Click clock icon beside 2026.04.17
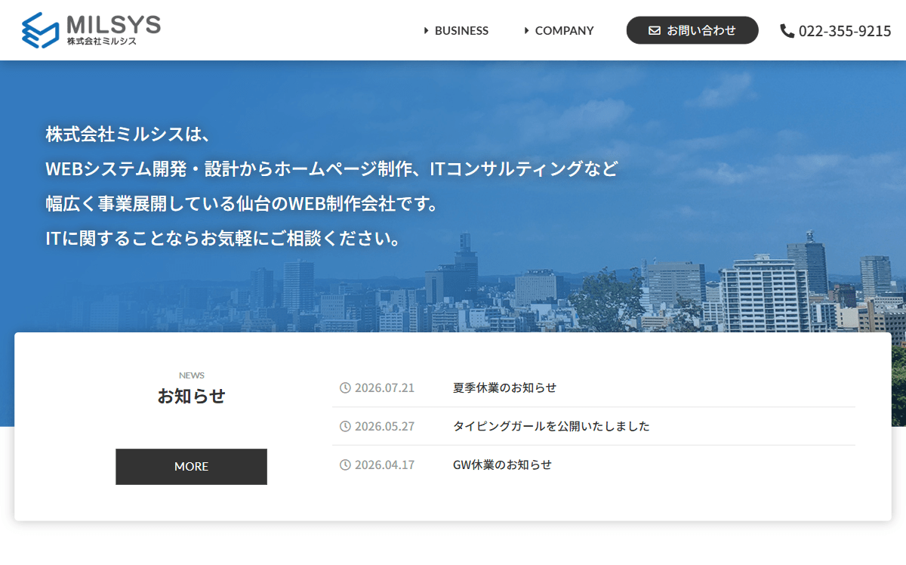 [345, 465]
